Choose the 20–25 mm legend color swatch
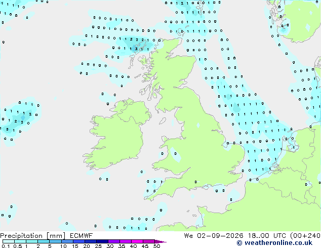The width and height of the screenshot is (321, 248). 90,241
